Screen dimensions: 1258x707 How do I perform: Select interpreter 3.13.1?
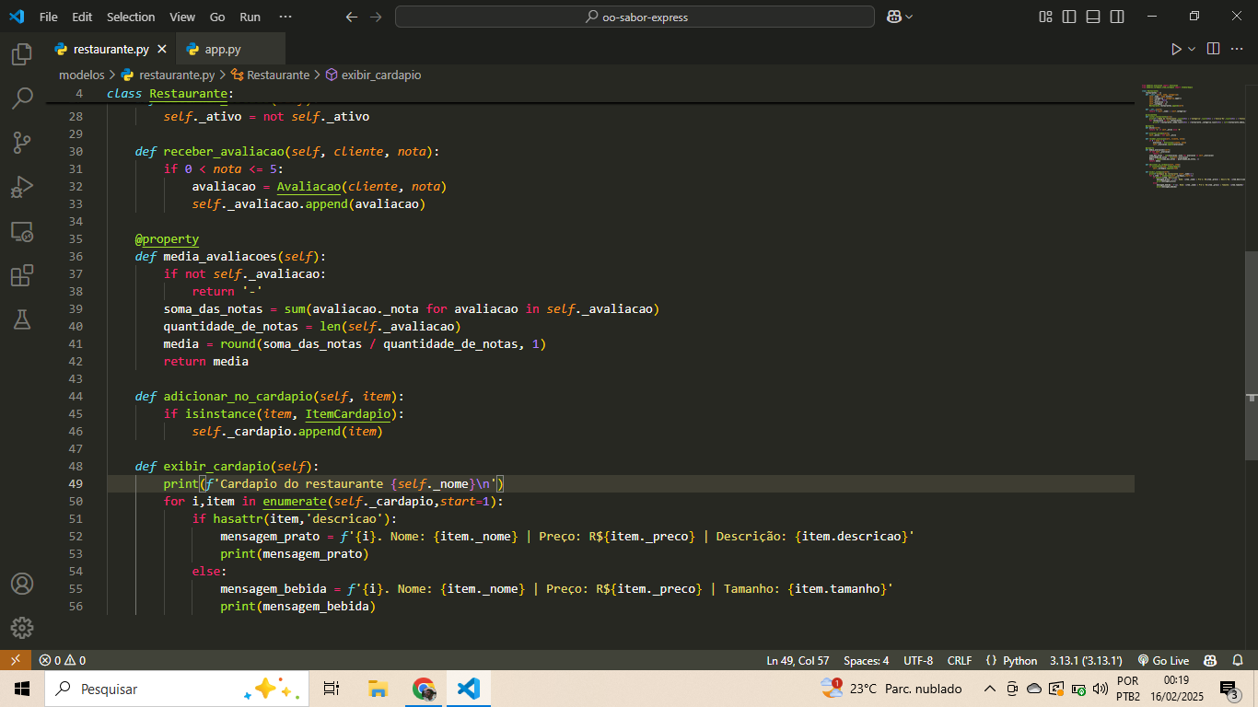pyautogui.click(x=1086, y=660)
